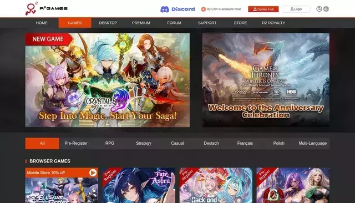
Task: Open the Elysium game thumbnail
Action: pos(62,190)
